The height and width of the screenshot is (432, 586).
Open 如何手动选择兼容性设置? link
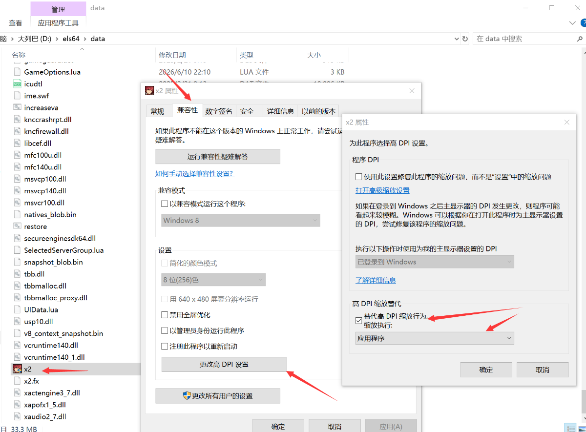click(x=195, y=174)
